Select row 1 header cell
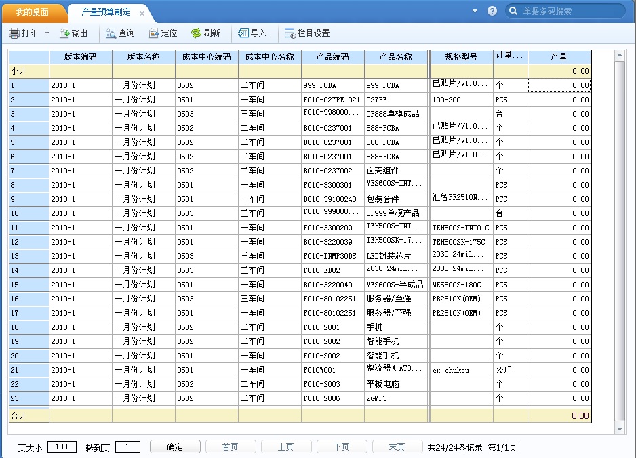Screen dimensions: 636x458 tap(28, 85)
